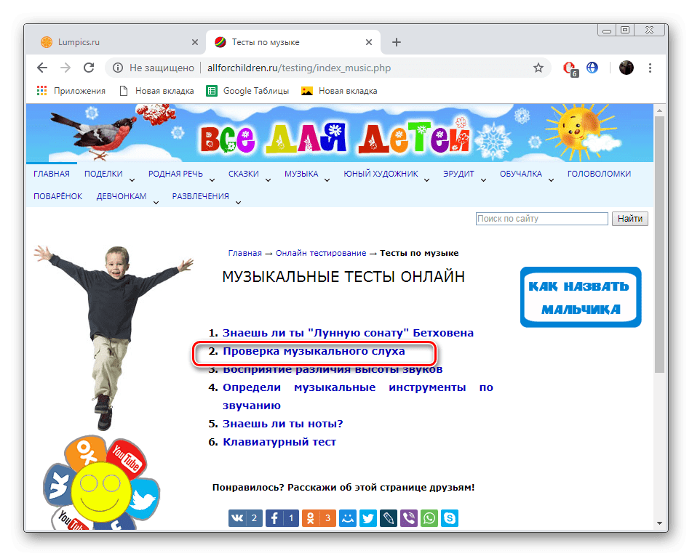Share the page via Viber icon
The image size is (692, 556).
(409, 518)
